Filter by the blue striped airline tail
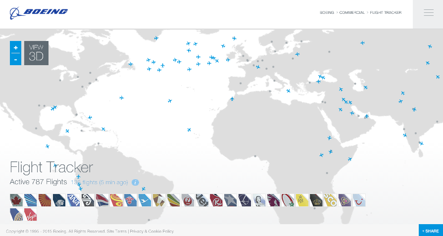The width and height of the screenshot is (443, 236). point(31,200)
